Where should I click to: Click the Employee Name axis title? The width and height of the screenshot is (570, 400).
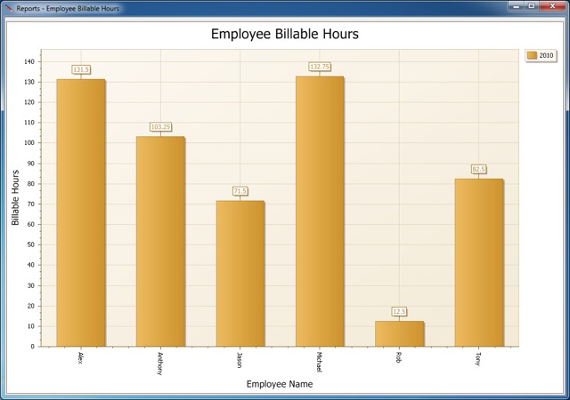point(280,384)
